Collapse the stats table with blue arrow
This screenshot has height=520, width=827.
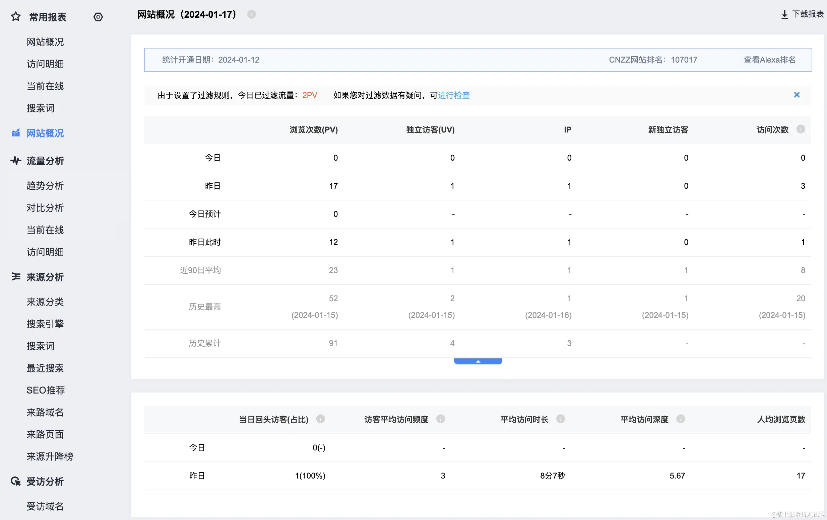[x=478, y=361]
